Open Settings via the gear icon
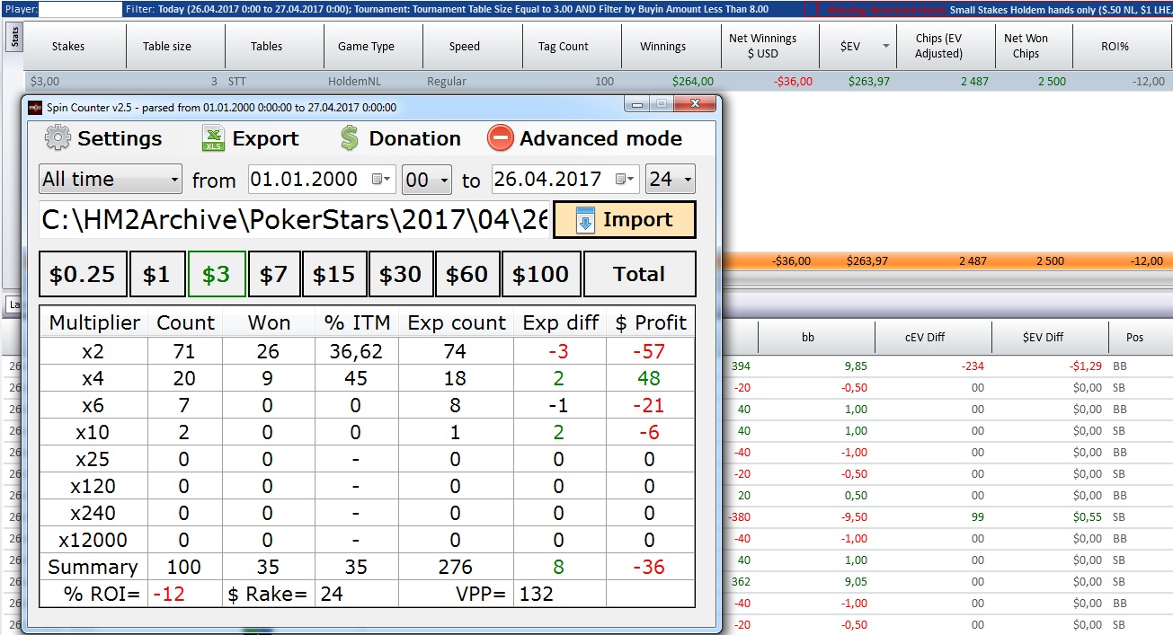The height and width of the screenshot is (635, 1173). point(58,138)
